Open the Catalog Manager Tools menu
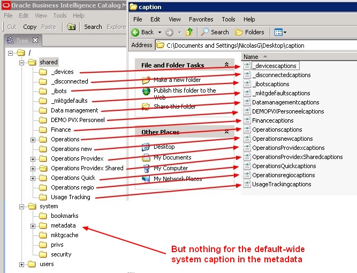The height and width of the screenshot is (273, 357). 60,16
